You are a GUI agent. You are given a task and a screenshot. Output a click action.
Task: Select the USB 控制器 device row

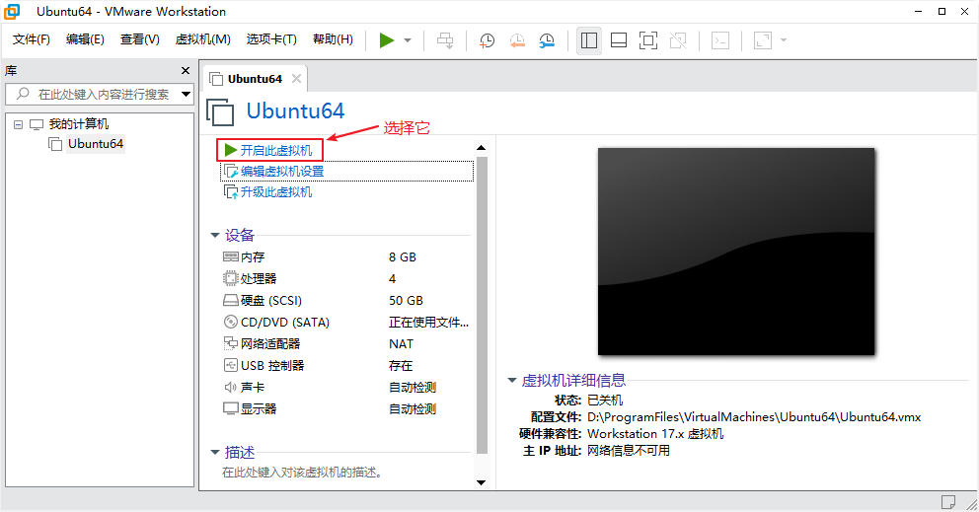click(345, 365)
